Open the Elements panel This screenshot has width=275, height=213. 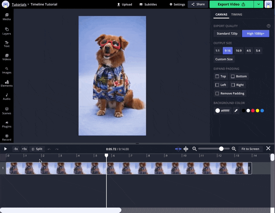point(7,83)
